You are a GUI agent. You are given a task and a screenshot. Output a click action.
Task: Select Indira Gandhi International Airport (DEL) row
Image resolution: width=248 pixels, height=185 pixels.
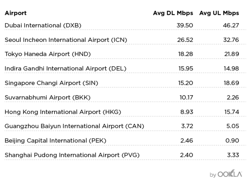click(65, 68)
